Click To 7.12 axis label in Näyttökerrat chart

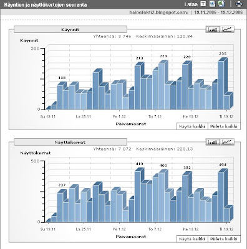[155, 229]
